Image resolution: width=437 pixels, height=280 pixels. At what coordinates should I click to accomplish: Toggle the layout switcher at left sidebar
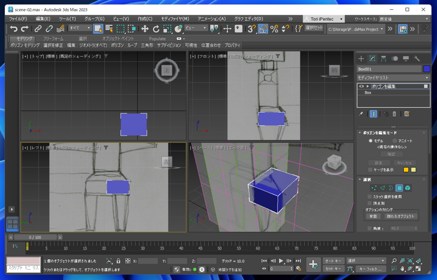pos(13,224)
